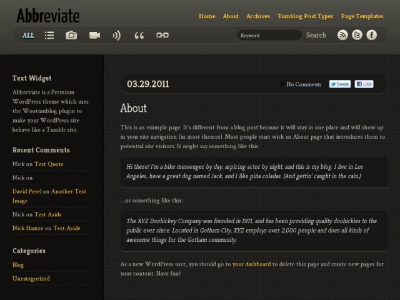Open the Archives menu item
400x300 pixels.
coord(258,16)
